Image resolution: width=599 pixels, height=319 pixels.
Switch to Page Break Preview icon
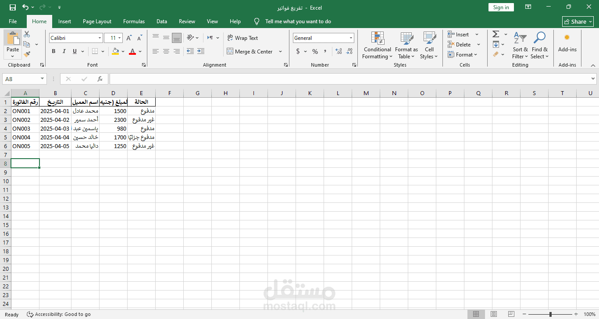pyautogui.click(x=511, y=314)
